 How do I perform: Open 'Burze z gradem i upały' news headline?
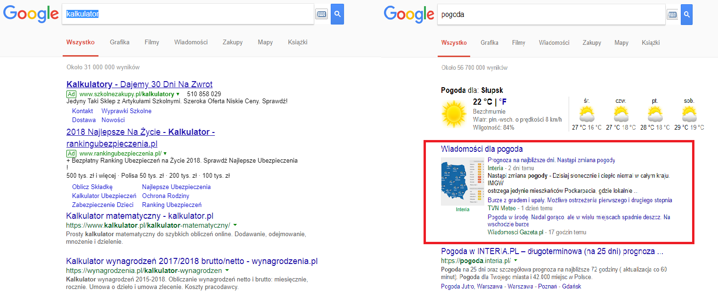point(580,200)
